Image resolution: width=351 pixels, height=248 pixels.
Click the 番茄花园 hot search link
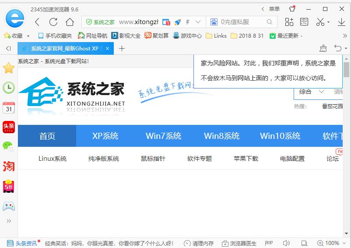tap(332, 106)
